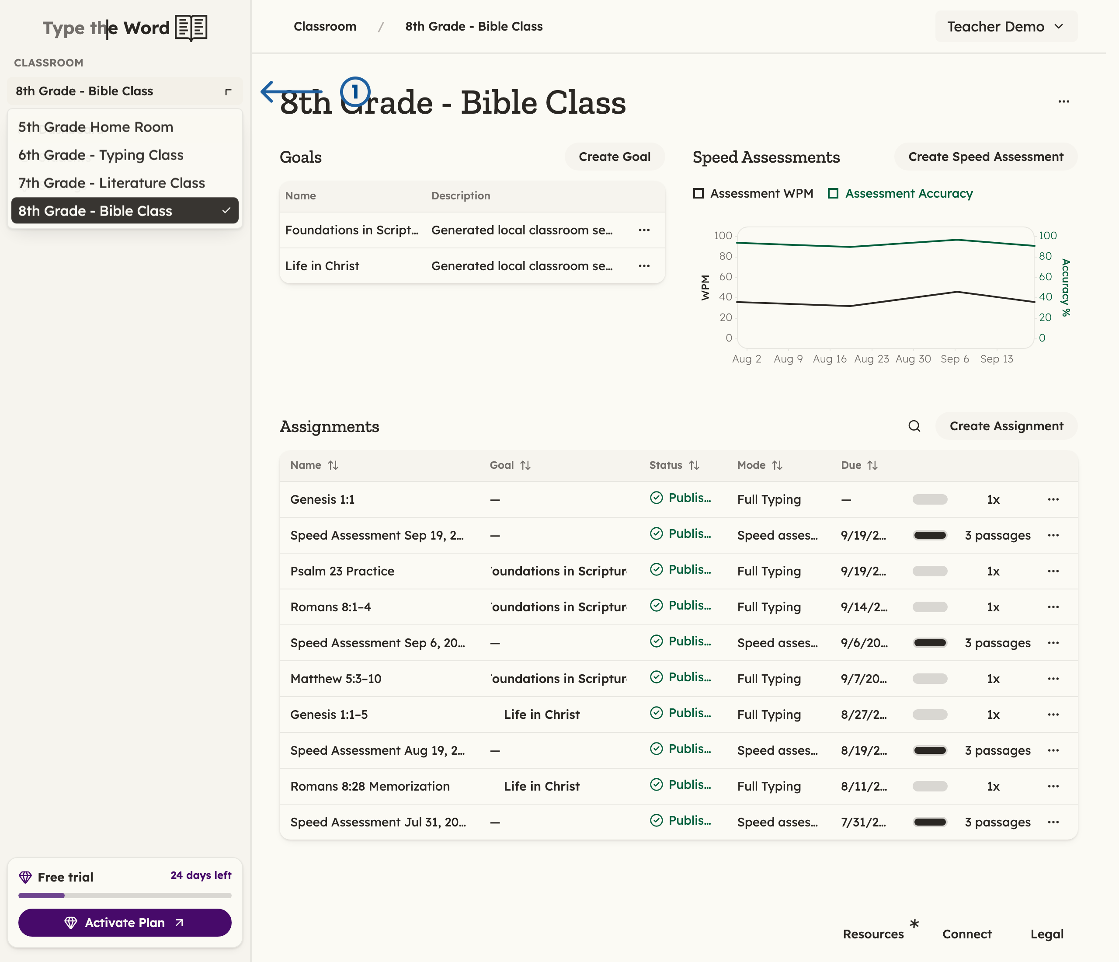Click the progress bar in Speed Assessment Sep 19 row

pos(929,535)
